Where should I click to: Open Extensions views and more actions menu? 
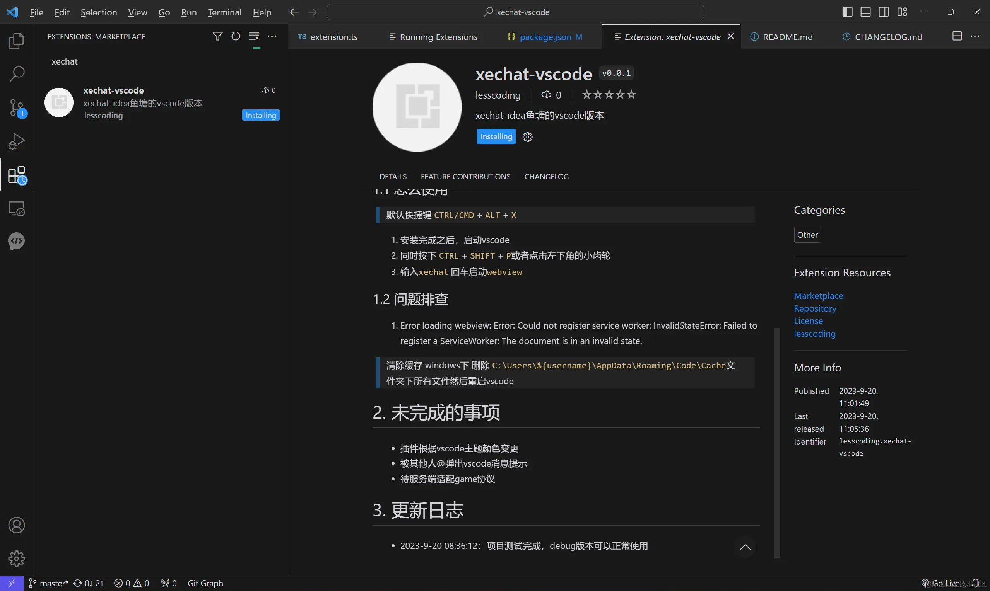click(272, 36)
